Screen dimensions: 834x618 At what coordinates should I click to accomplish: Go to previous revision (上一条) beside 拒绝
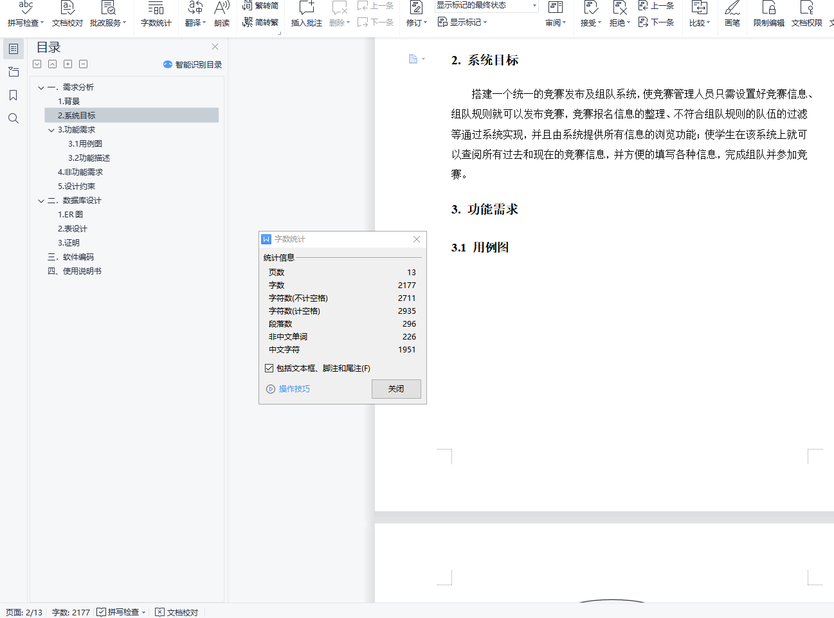[x=656, y=5]
